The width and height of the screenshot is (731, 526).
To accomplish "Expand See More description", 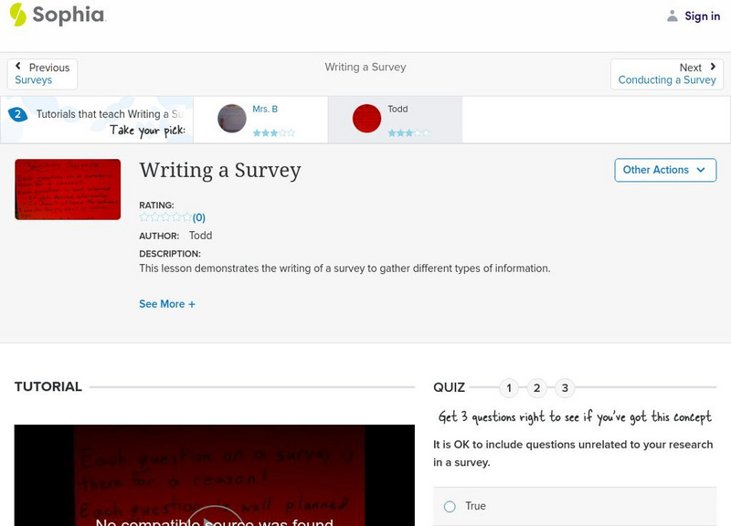I will [167, 304].
